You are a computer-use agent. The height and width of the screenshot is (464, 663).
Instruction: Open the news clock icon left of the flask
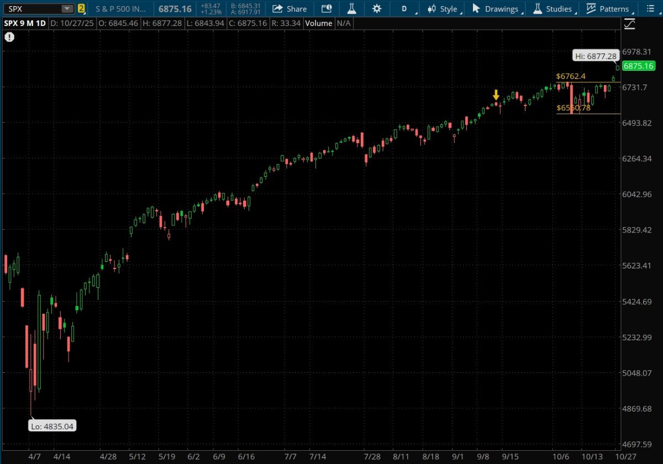point(327,9)
